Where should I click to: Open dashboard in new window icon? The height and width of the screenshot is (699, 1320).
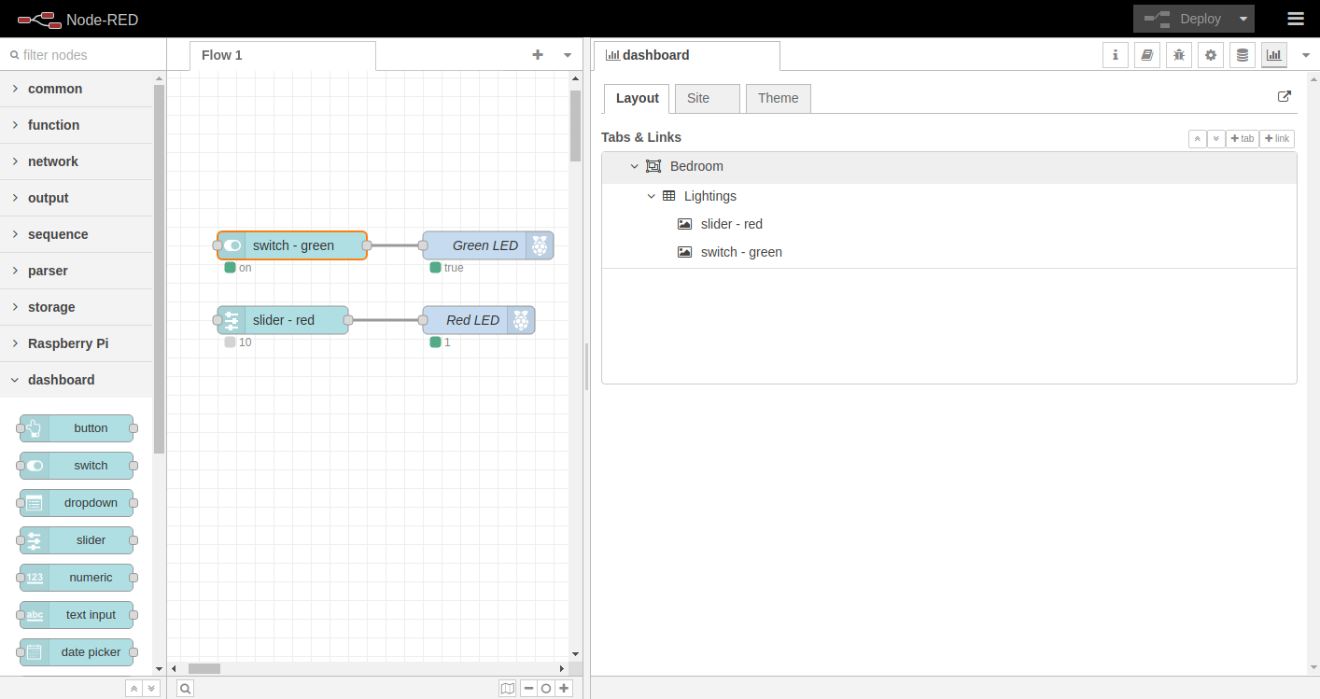pyautogui.click(x=1285, y=97)
